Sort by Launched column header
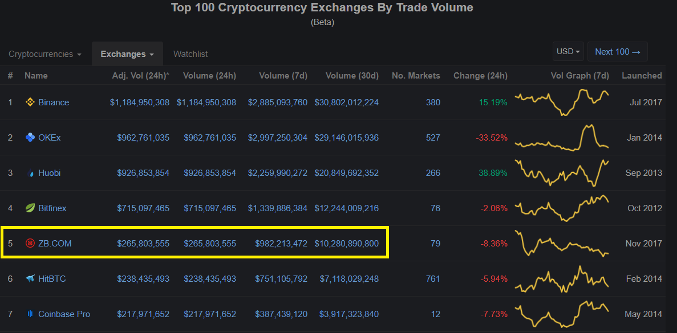The image size is (677, 333). 642,76
